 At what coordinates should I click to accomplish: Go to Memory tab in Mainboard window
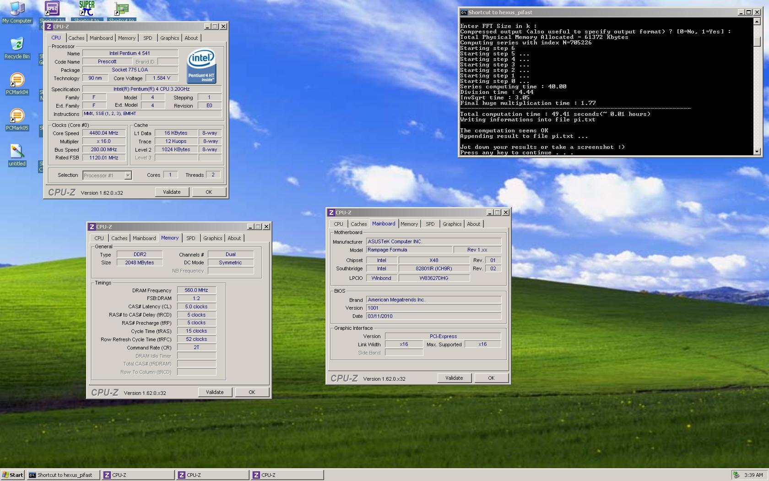click(x=409, y=224)
